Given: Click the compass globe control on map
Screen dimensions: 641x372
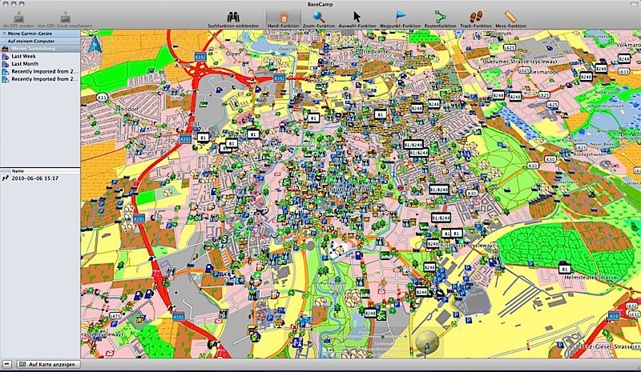Looking at the screenshot, I should [x=427, y=341].
